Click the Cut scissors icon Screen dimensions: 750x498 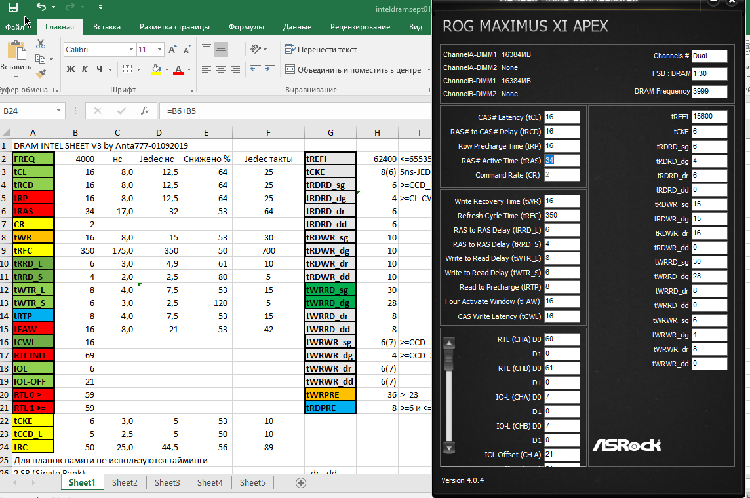[41, 44]
